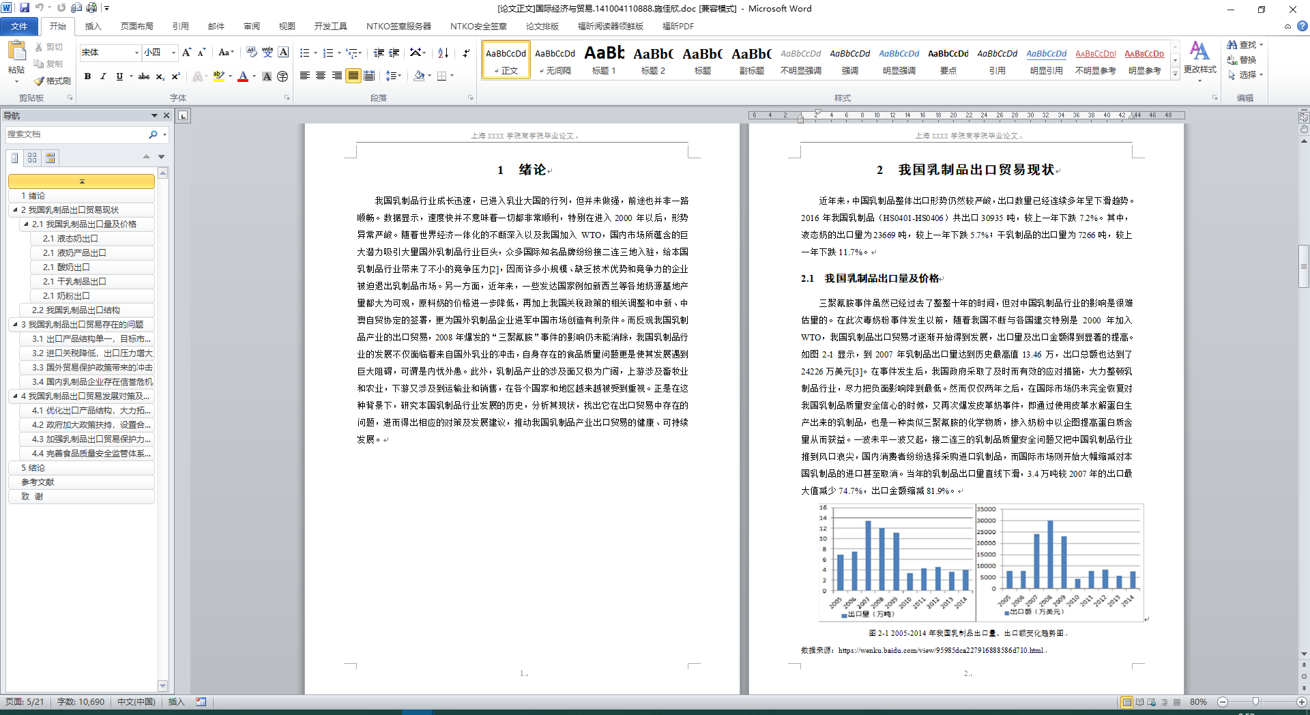This screenshot has width=1310, height=715.
Task: Switch to the 页面布局 (Page Layout) tab
Action: tap(136, 26)
